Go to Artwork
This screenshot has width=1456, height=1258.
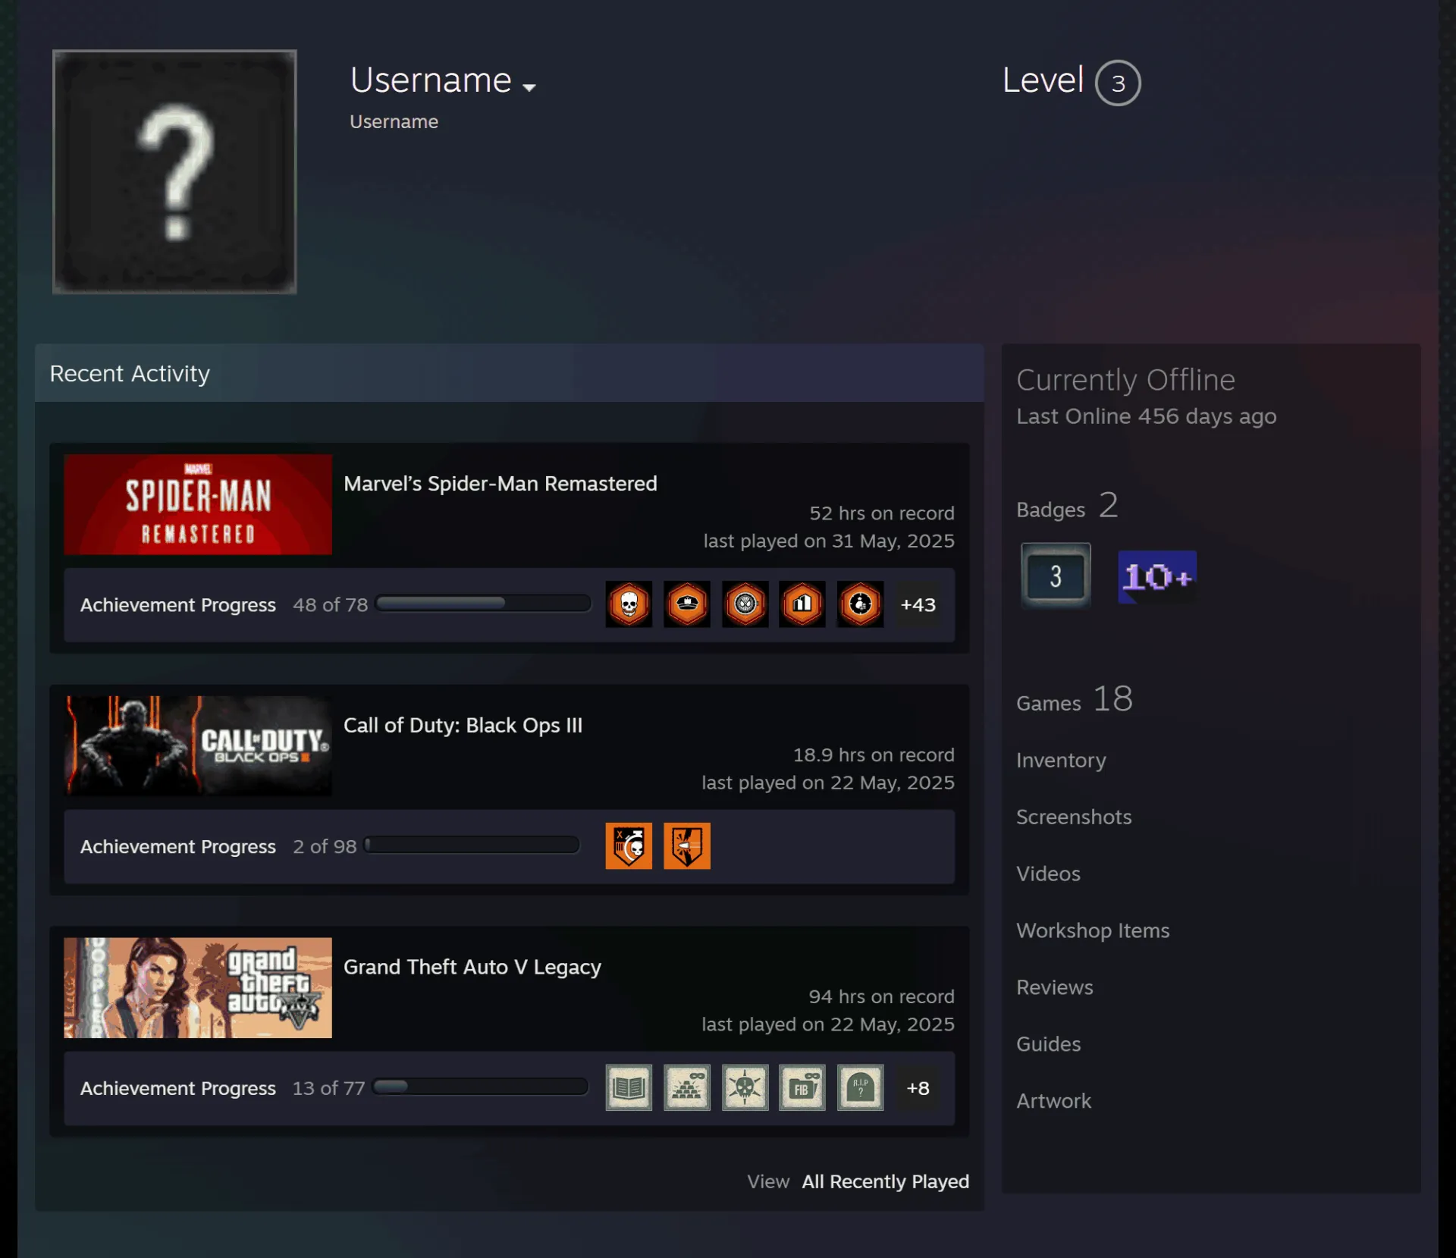[1053, 1101]
